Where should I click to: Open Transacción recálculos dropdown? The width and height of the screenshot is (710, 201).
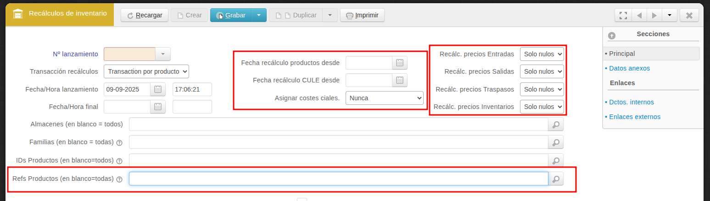pyautogui.click(x=146, y=71)
